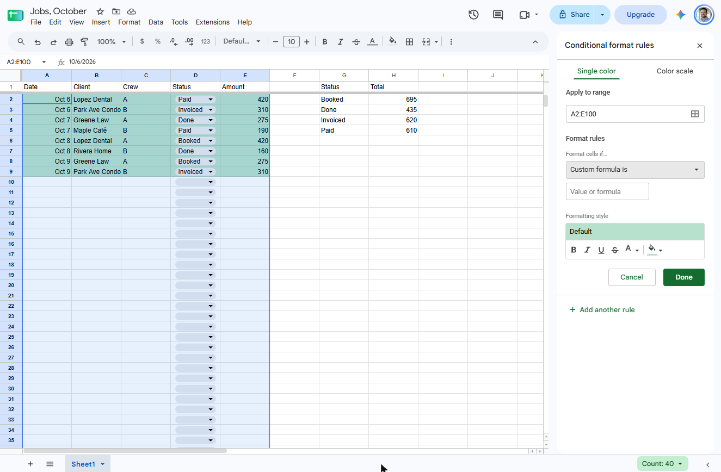
Task: Open the Data menu
Action: [x=156, y=22]
